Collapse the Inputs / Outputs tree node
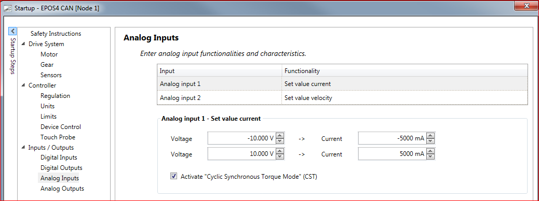Screen dimensions: 539x201 pos(23,148)
